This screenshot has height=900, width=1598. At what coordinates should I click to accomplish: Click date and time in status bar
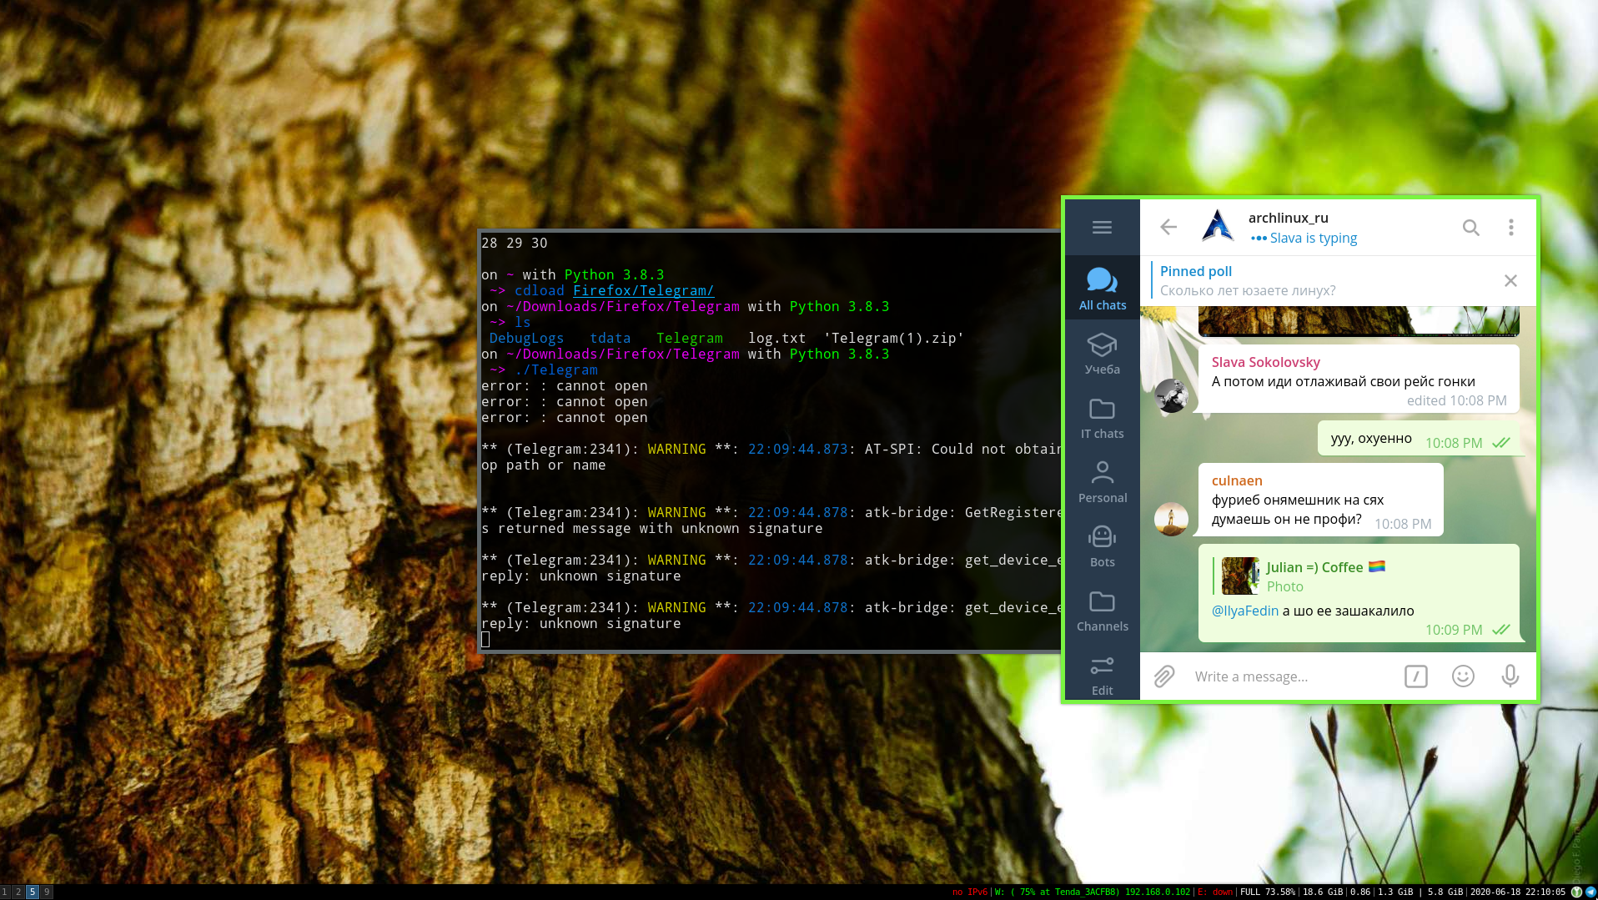pos(1518,892)
